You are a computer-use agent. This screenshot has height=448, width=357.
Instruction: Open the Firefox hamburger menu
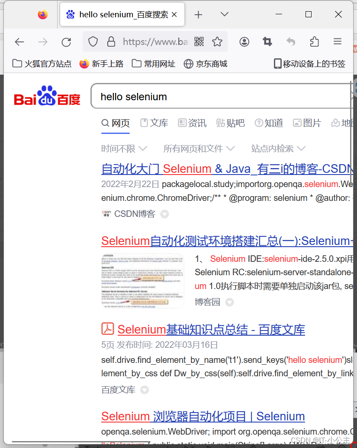pos(338,41)
